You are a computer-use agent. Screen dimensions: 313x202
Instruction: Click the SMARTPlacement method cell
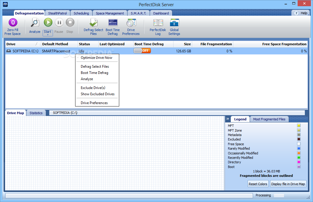click(x=56, y=51)
